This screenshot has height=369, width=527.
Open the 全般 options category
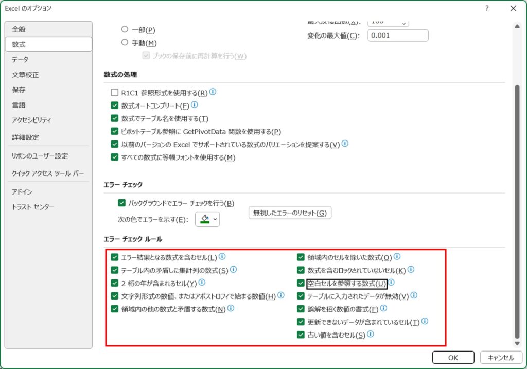click(x=48, y=29)
